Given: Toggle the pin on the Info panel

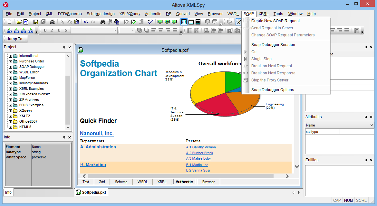Looking at the screenshot, I should pos(64,137).
